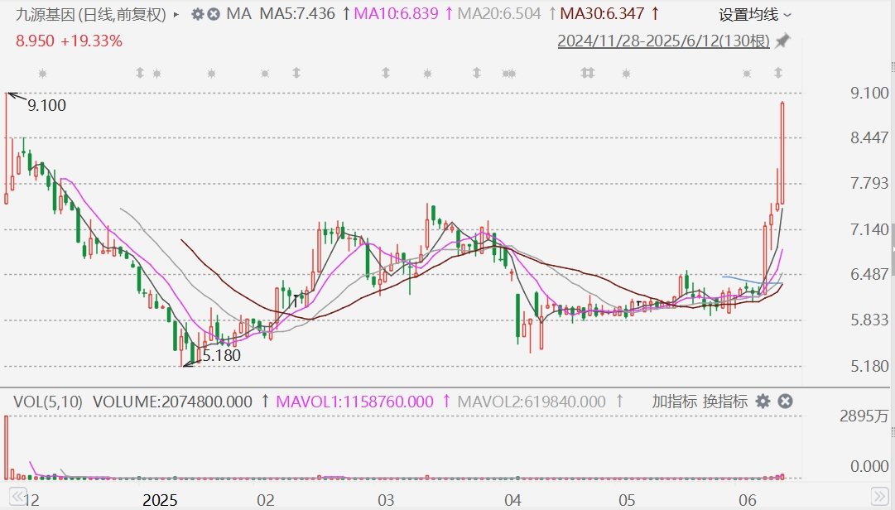Click the 03 month label on time axis
895x510 pixels.
pos(386,500)
